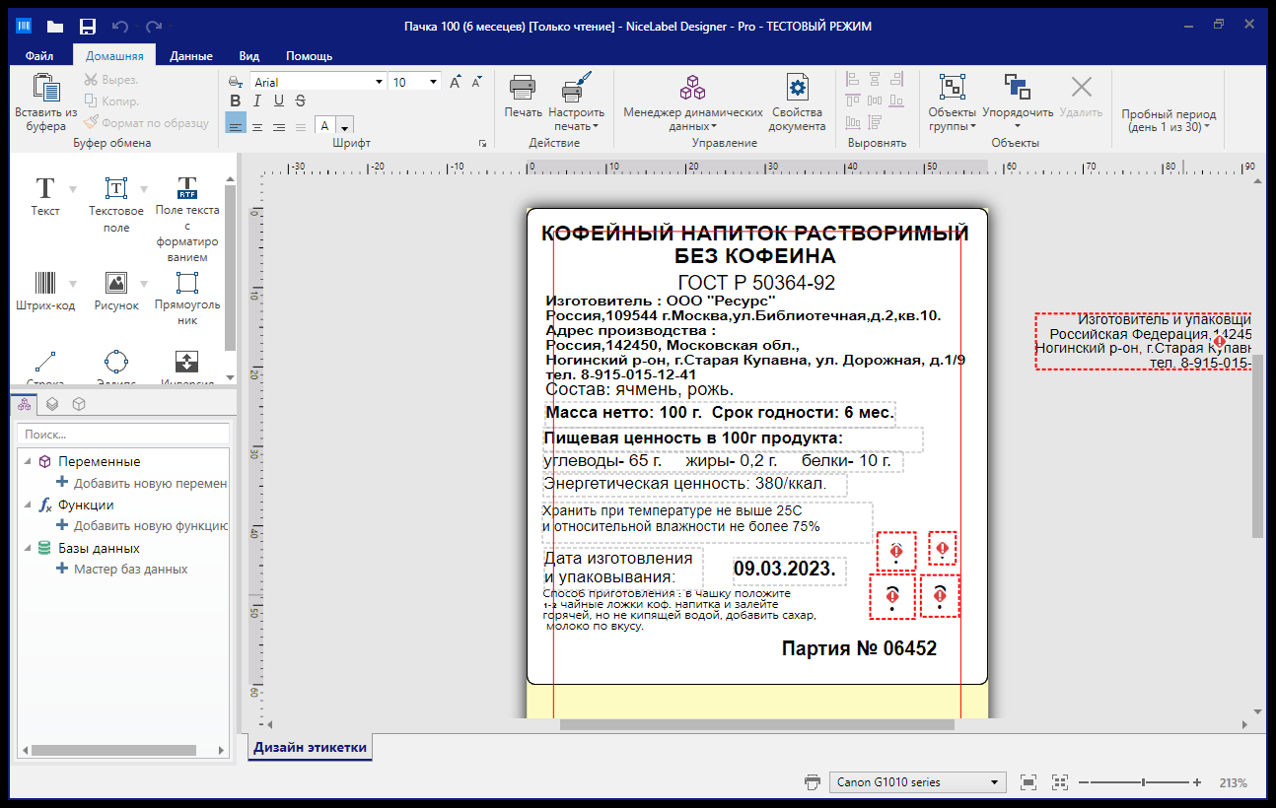Select the RTF formatted text field tool
Viewport: 1276px width, 808px height.
pos(187,219)
